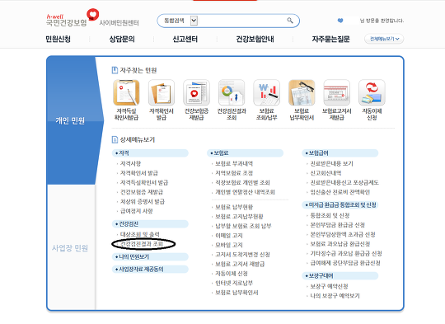Viewport: 445px width, 324px height.
Task: Open the 본인부담상한액 초과금 신청 link
Action: pos(343,235)
